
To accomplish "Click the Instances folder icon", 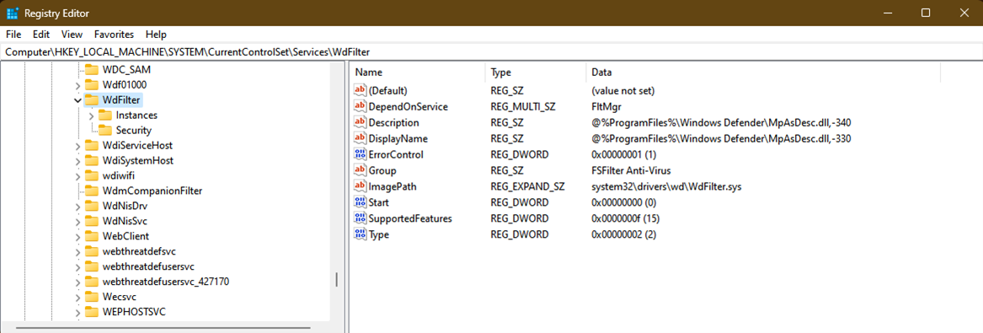I will (x=105, y=115).
